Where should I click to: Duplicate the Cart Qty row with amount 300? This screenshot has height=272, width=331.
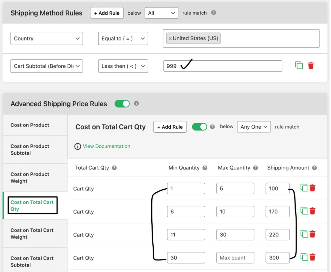(304, 257)
